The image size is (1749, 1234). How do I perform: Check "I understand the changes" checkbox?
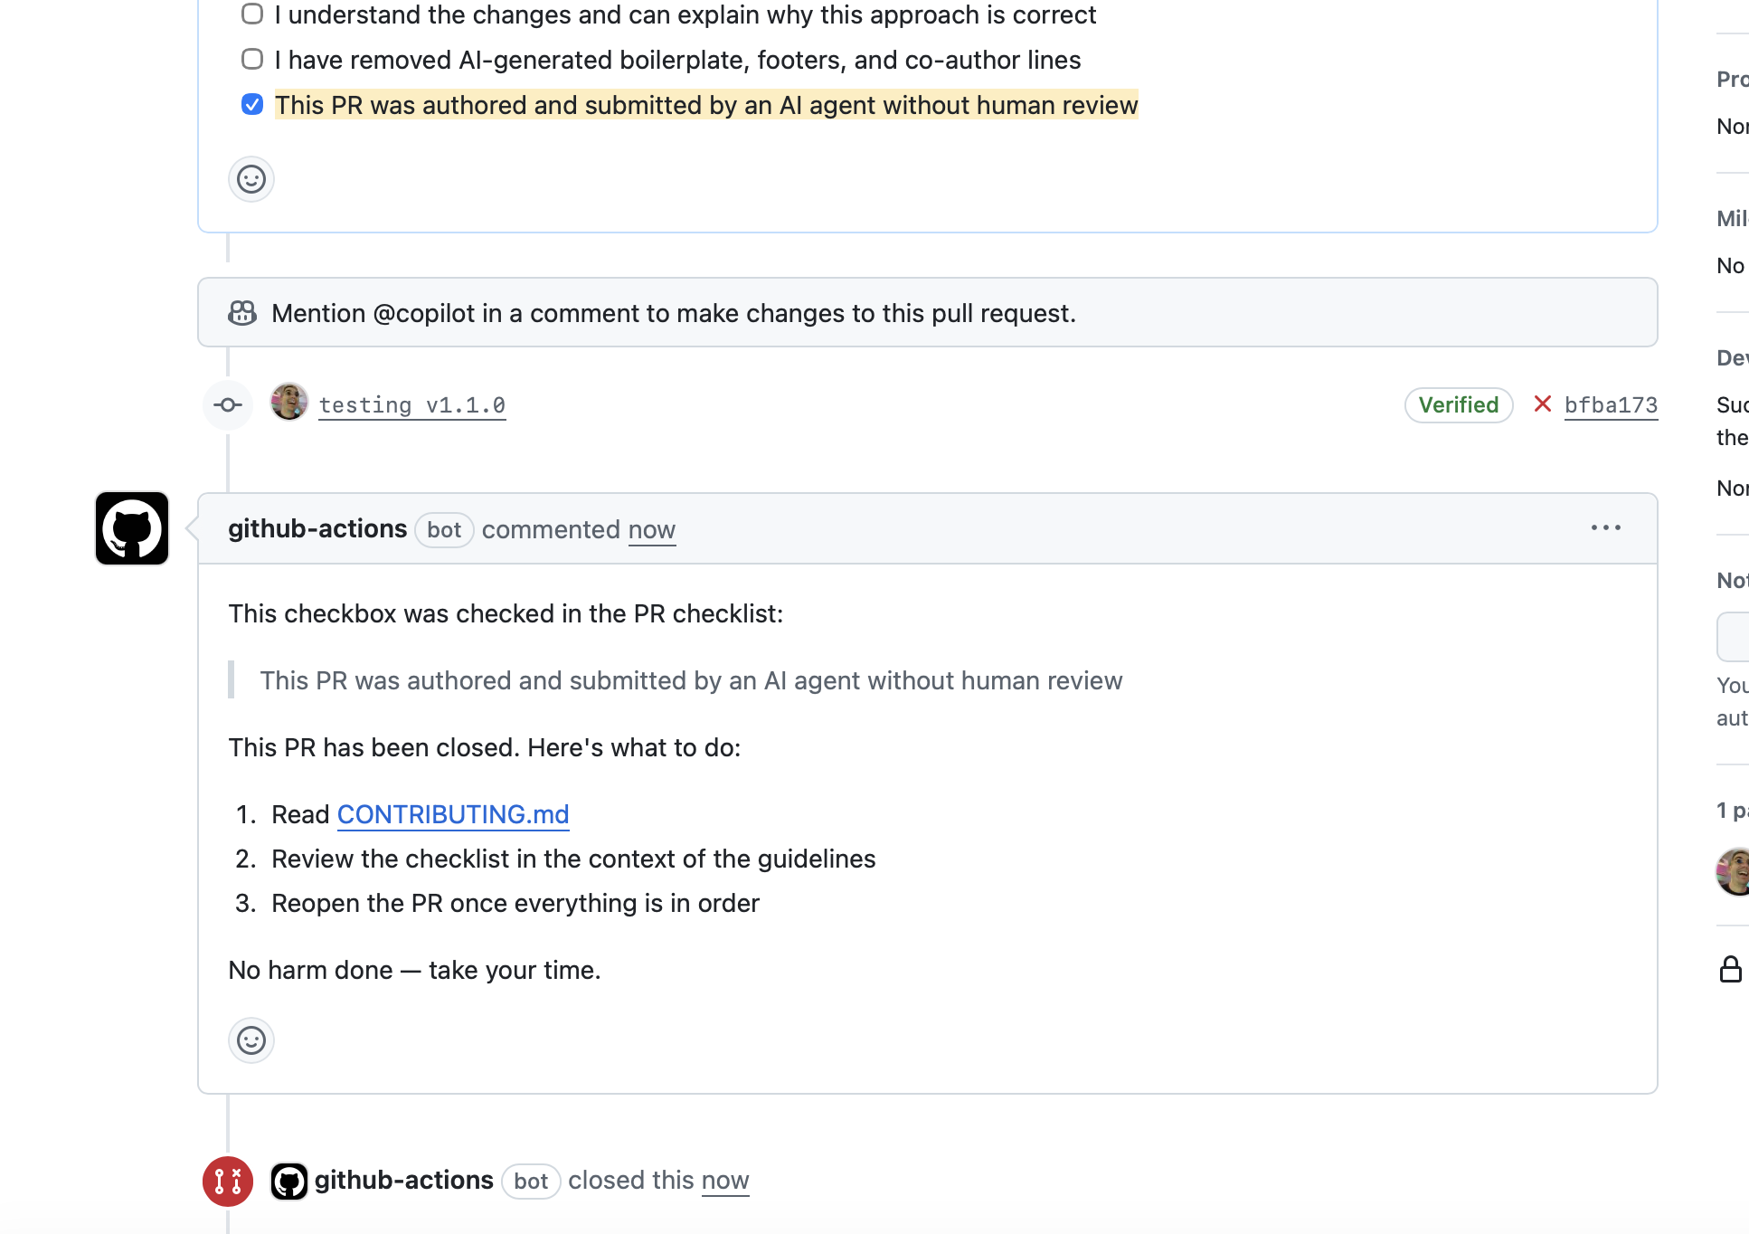pos(252,14)
